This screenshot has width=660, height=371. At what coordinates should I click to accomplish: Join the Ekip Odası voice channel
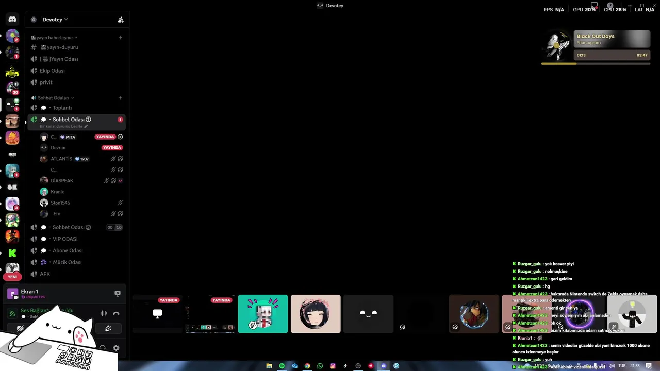(76, 71)
